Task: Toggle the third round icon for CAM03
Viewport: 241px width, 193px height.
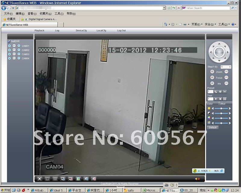Action: click(19, 54)
